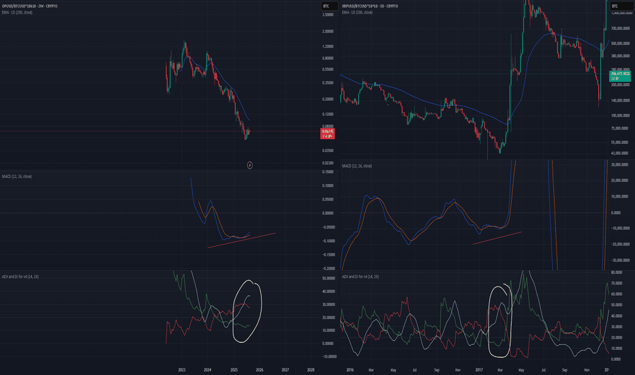Click the ADX and DI legend on right chart
The height and width of the screenshot is (375, 635).
tap(362, 277)
